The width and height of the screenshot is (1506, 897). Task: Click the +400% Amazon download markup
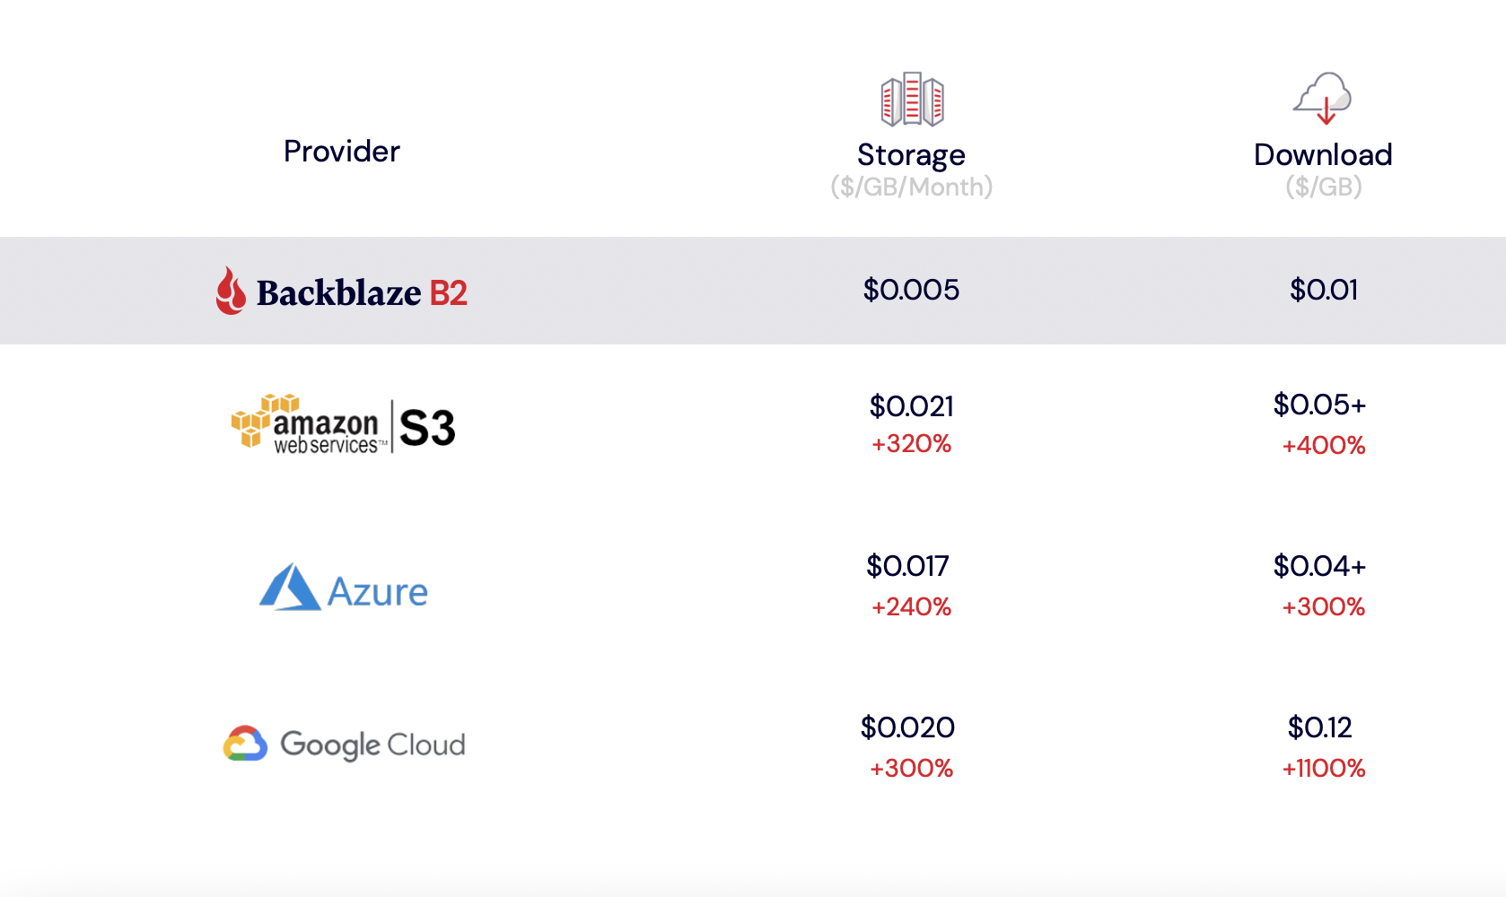pos(1323,445)
